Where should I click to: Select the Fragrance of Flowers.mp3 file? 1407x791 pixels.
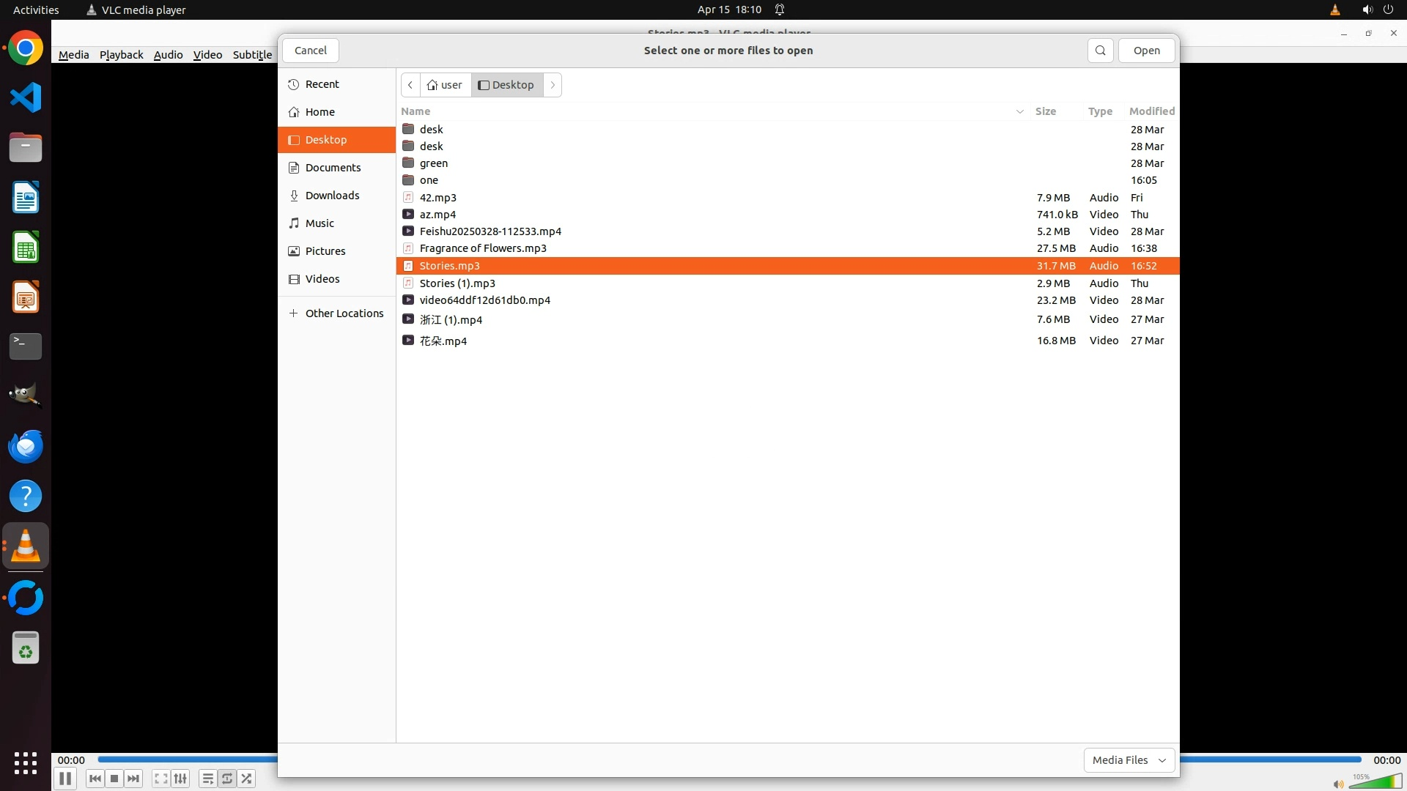483,248
